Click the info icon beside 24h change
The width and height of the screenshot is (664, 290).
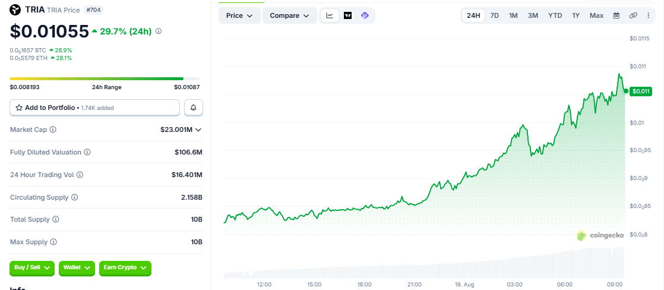click(159, 31)
